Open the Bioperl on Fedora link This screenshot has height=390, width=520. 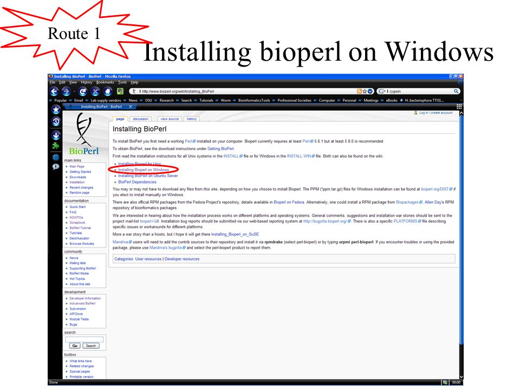pyautogui.click(x=289, y=202)
